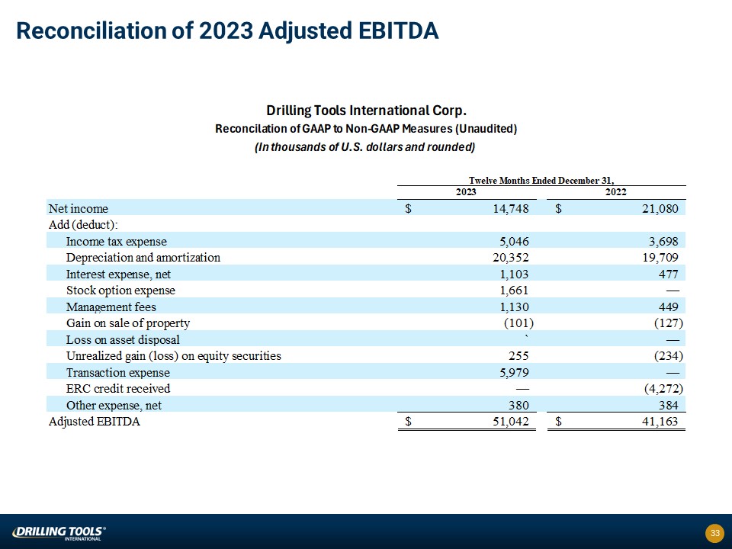The image size is (732, 549).
Task: Click the Adjusted EBITDA total 51,042
Action: tap(511, 422)
